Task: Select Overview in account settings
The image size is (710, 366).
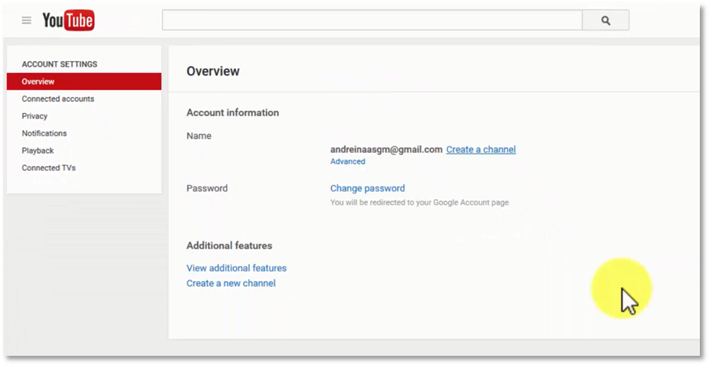Action: tap(84, 82)
